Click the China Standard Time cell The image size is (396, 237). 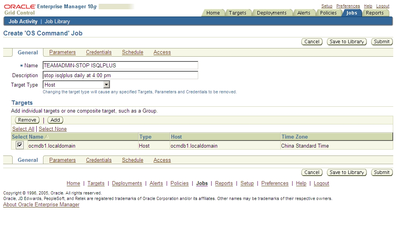click(x=305, y=146)
